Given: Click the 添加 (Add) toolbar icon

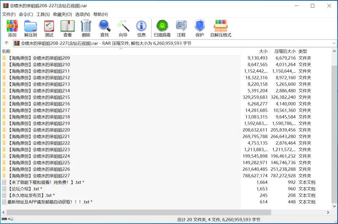Looking at the screenshot, I should pos(12,28).
